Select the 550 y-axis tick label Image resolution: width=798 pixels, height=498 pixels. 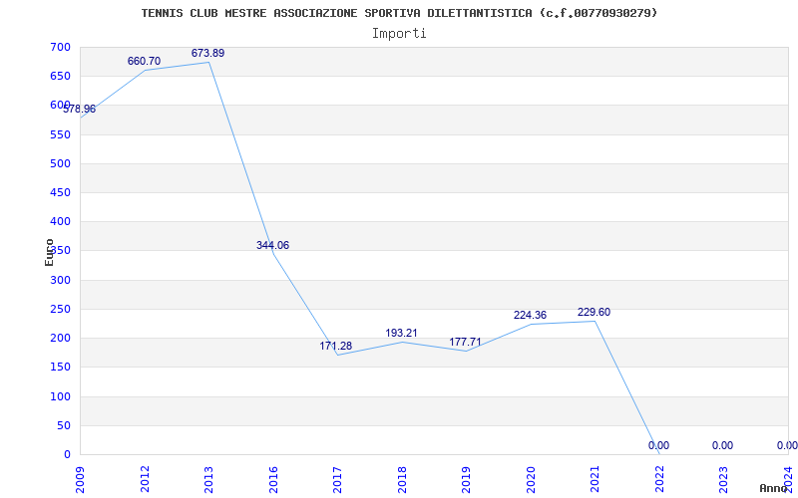click(60, 134)
